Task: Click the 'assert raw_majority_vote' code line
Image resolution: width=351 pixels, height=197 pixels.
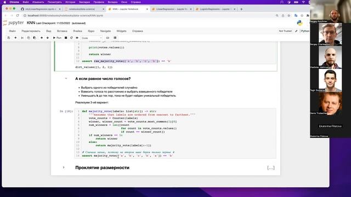Action: click(127, 61)
